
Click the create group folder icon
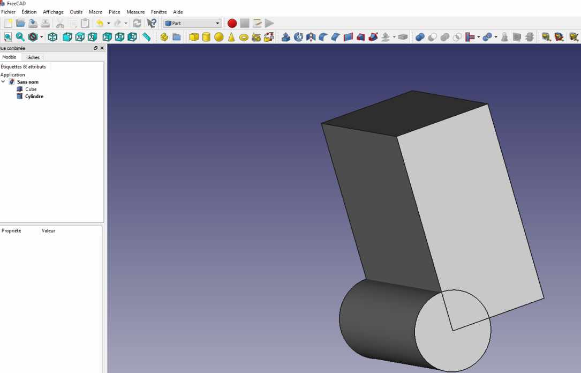177,37
